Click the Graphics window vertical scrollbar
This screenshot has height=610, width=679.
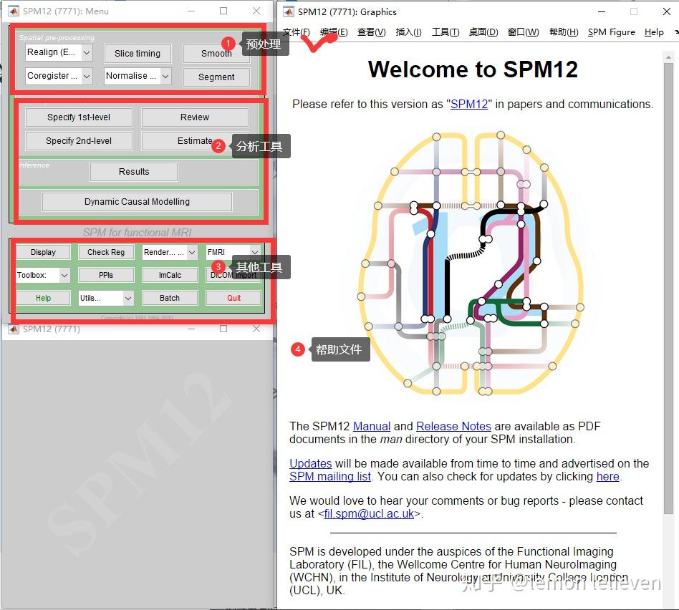(x=668, y=288)
